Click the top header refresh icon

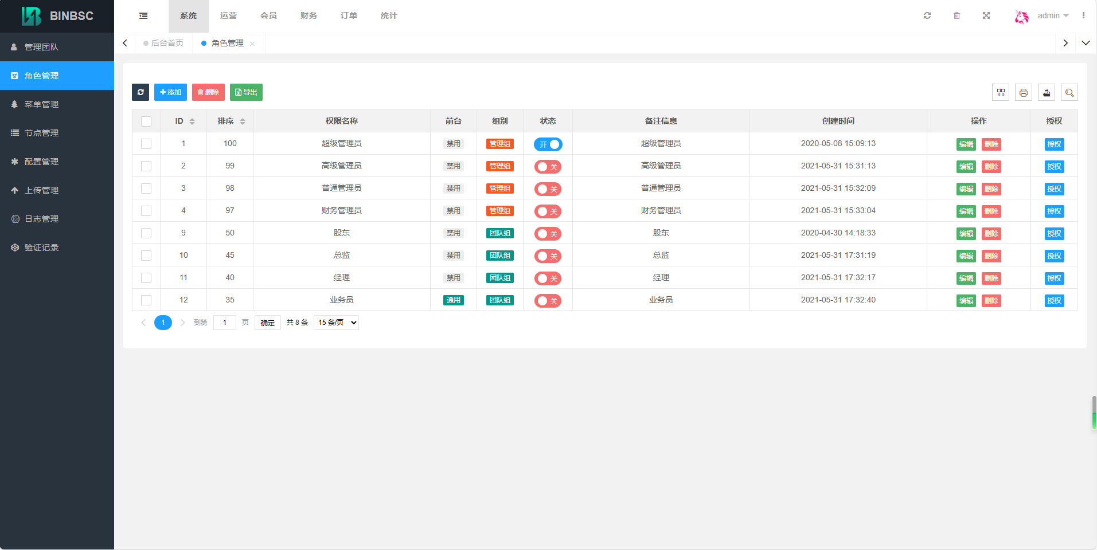click(x=927, y=16)
